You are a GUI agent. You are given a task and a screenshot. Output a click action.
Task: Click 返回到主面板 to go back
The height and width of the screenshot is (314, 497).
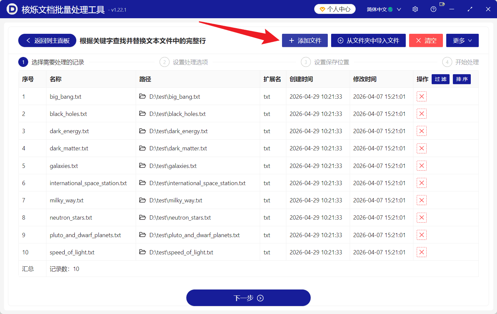(47, 40)
